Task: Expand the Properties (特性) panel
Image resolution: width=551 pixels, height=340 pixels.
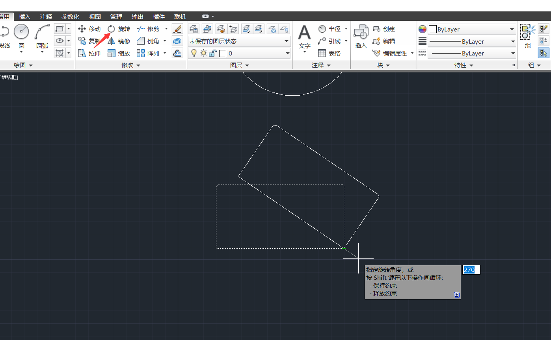Action: point(464,65)
